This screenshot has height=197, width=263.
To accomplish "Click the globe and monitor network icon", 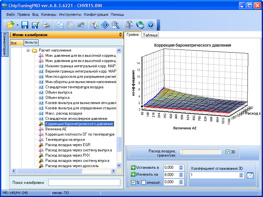I will pos(140,25).
